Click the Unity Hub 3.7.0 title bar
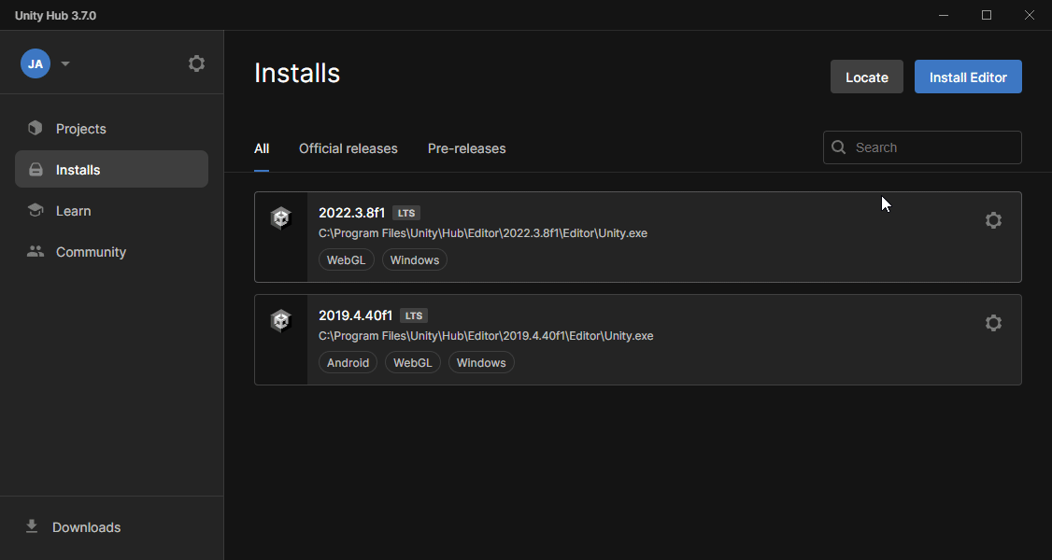The width and height of the screenshot is (1052, 560). coord(55,15)
